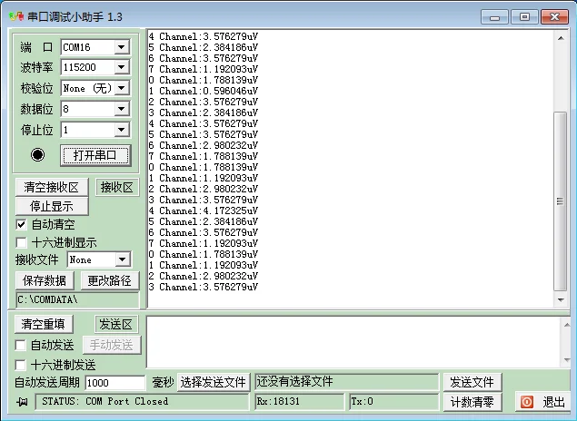Click 清空接收区 button
This screenshot has height=421, width=577.
[x=52, y=187]
